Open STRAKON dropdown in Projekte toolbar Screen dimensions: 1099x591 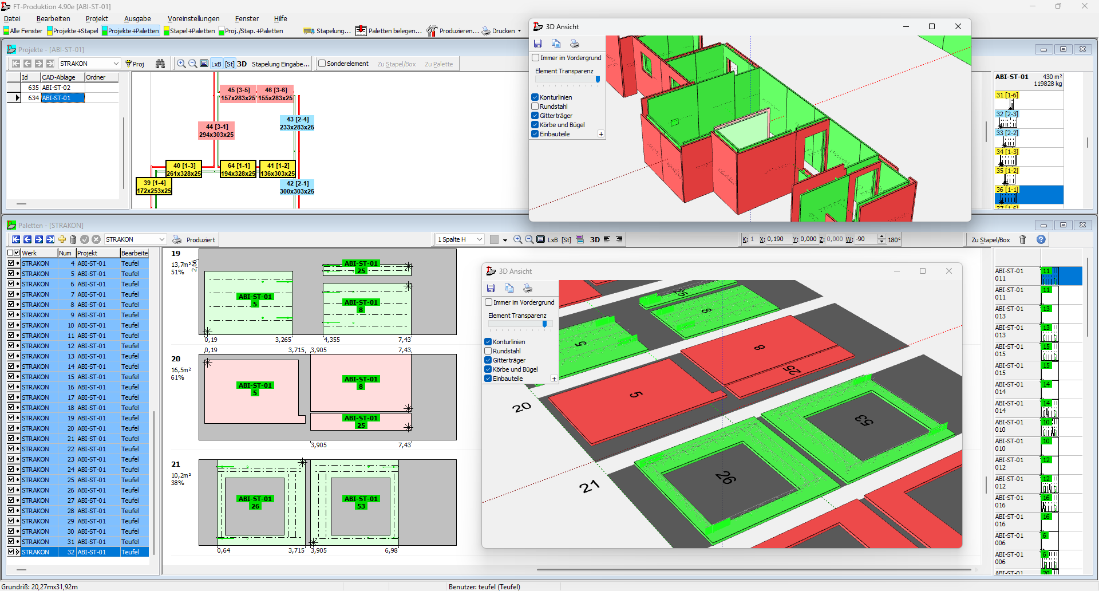[x=116, y=64]
